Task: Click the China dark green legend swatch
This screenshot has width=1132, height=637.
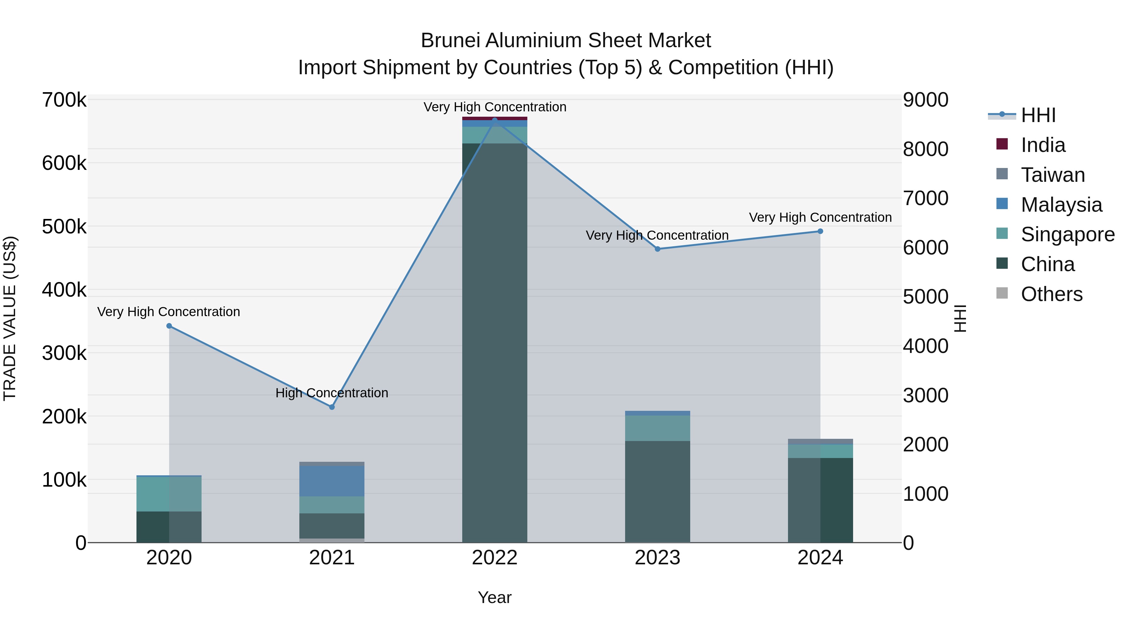Action: click(1002, 263)
